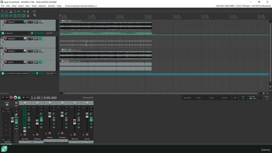The height and width of the screenshot is (153, 272).
Task: Open the 4/4 time signature field
Action: point(235,98)
